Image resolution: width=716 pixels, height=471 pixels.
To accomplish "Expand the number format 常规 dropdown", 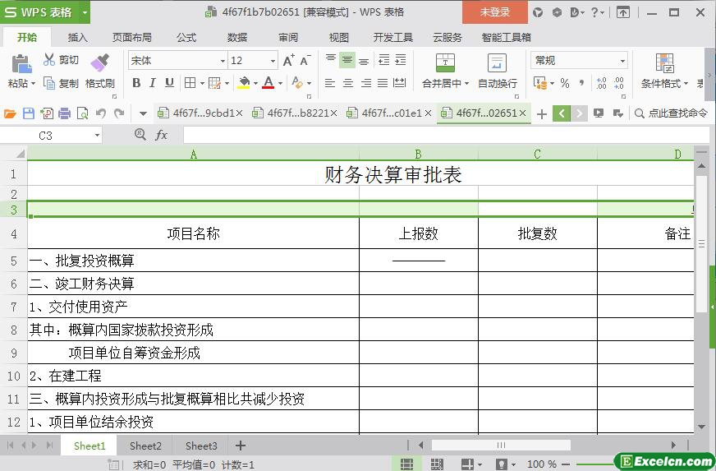I will tap(622, 61).
